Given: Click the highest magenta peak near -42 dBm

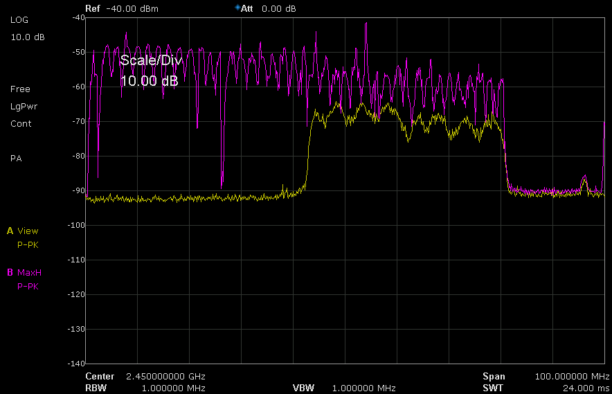Looking at the screenshot, I should [x=366, y=24].
